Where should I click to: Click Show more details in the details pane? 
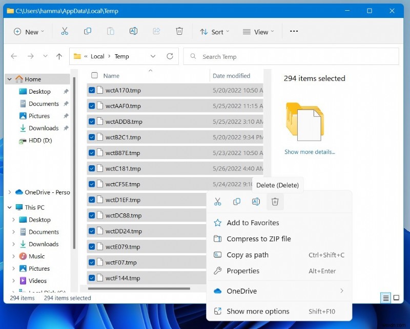[310, 152]
